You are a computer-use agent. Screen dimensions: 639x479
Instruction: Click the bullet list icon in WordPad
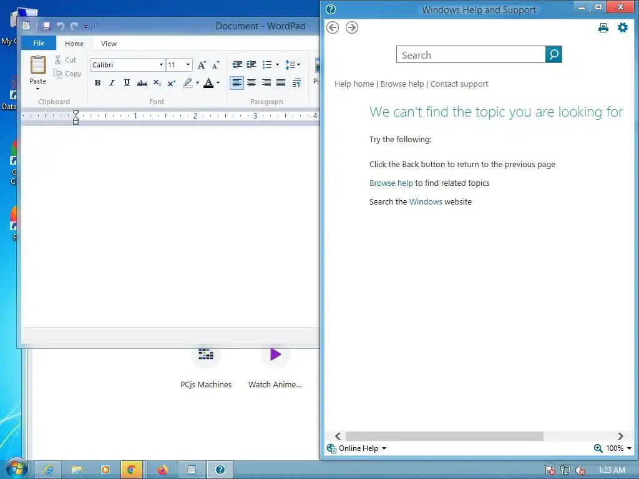(x=267, y=64)
